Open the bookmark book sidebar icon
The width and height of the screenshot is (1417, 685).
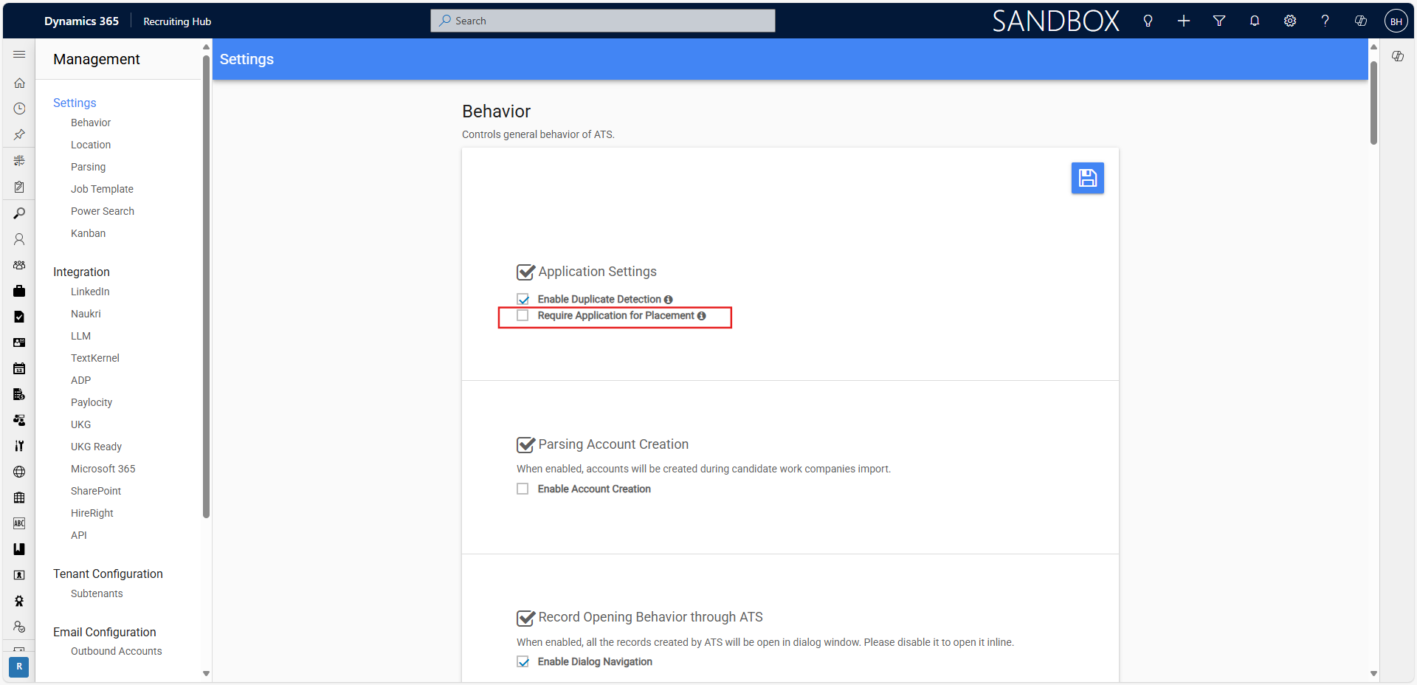(19, 549)
